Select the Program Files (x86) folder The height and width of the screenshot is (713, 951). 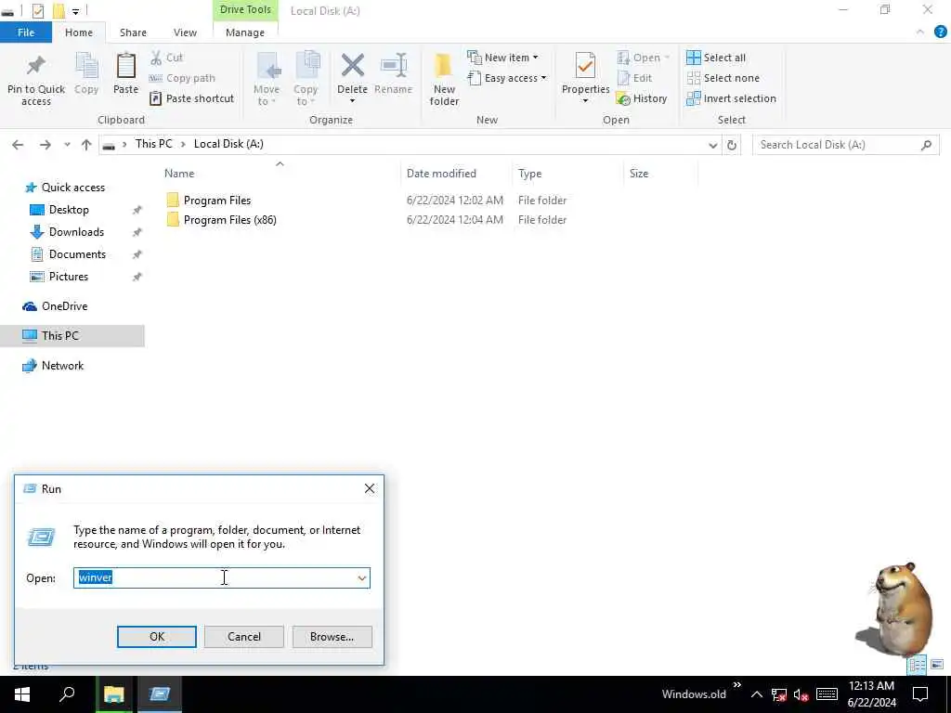tap(221, 219)
